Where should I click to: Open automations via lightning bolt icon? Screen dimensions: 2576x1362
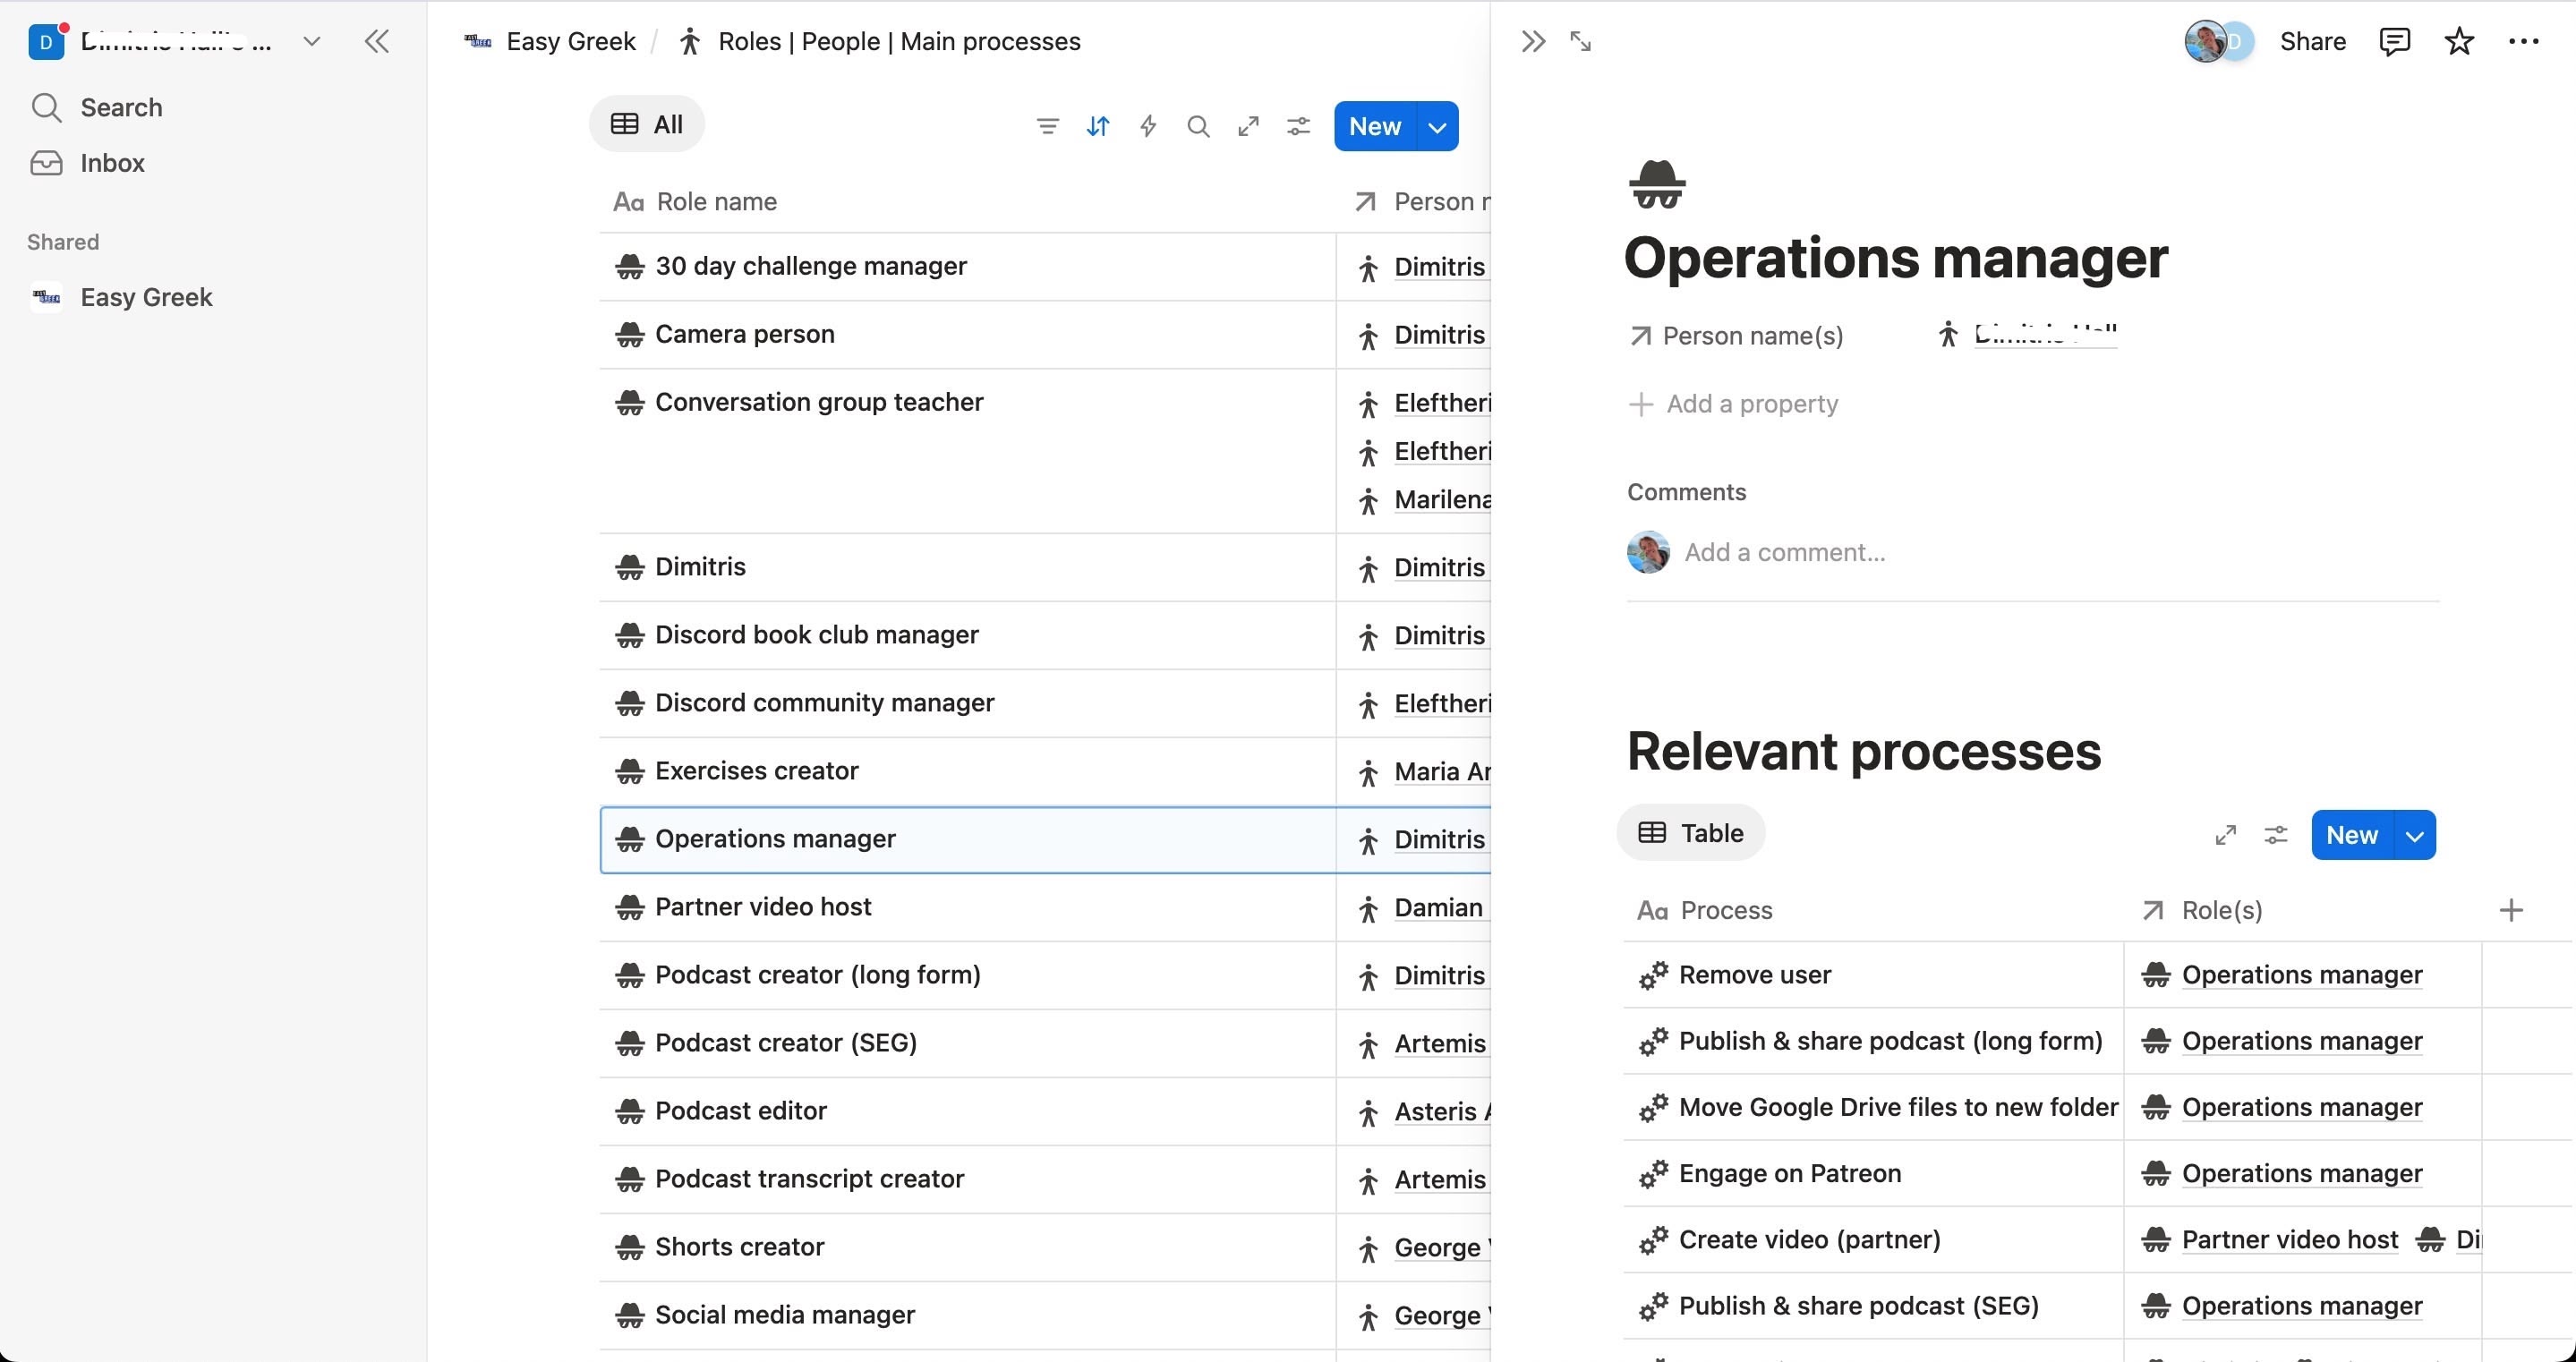coord(1148,126)
